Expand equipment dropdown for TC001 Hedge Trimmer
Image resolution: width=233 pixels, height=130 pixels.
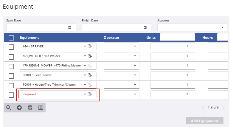coord(85,85)
